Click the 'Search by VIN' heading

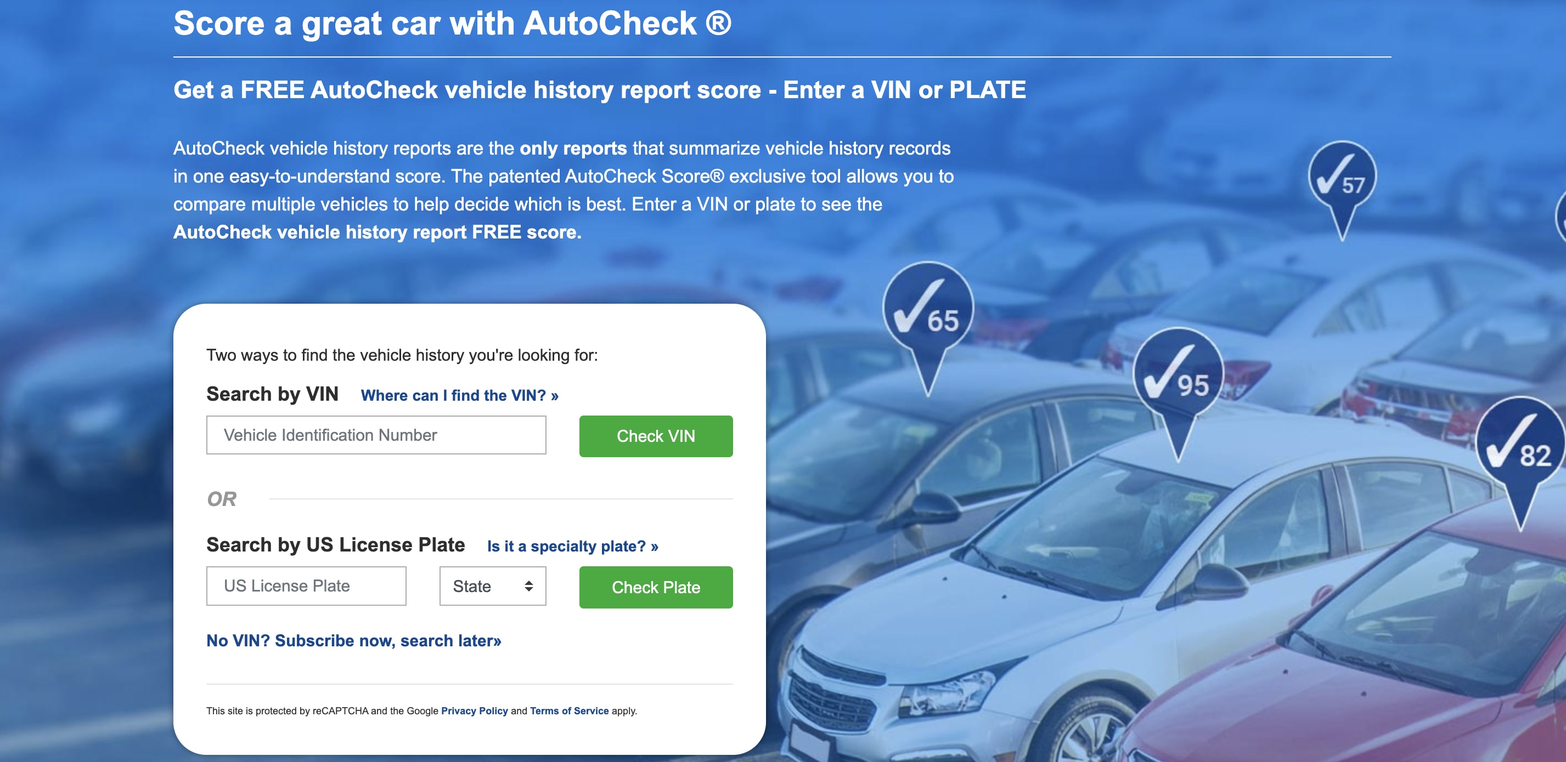tap(272, 394)
